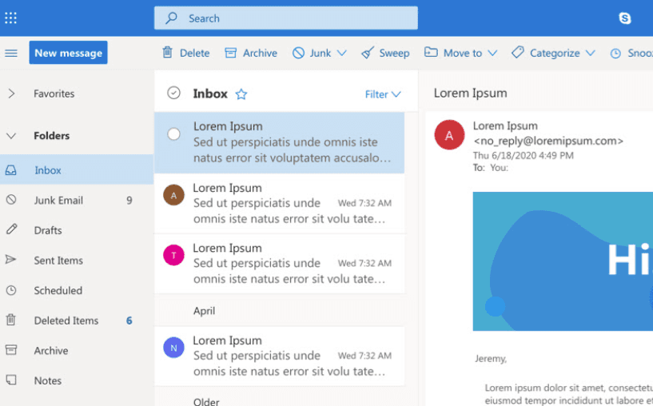653x406 pixels.
Task: Open the app launcher grid icon
Action: pyautogui.click(x=11, y=18)
